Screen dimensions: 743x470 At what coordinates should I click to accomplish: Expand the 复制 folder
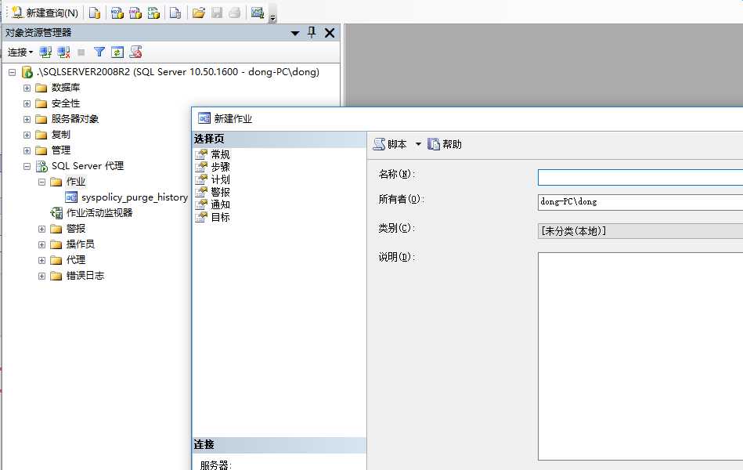click(x=27, y=136)
